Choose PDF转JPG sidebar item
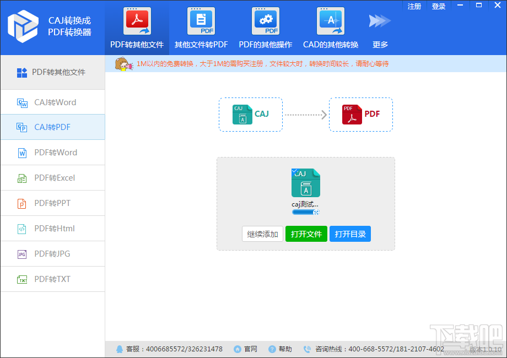The width and height of the screenshot is (507, 358). pyautogui.click(x=53, y=254)
